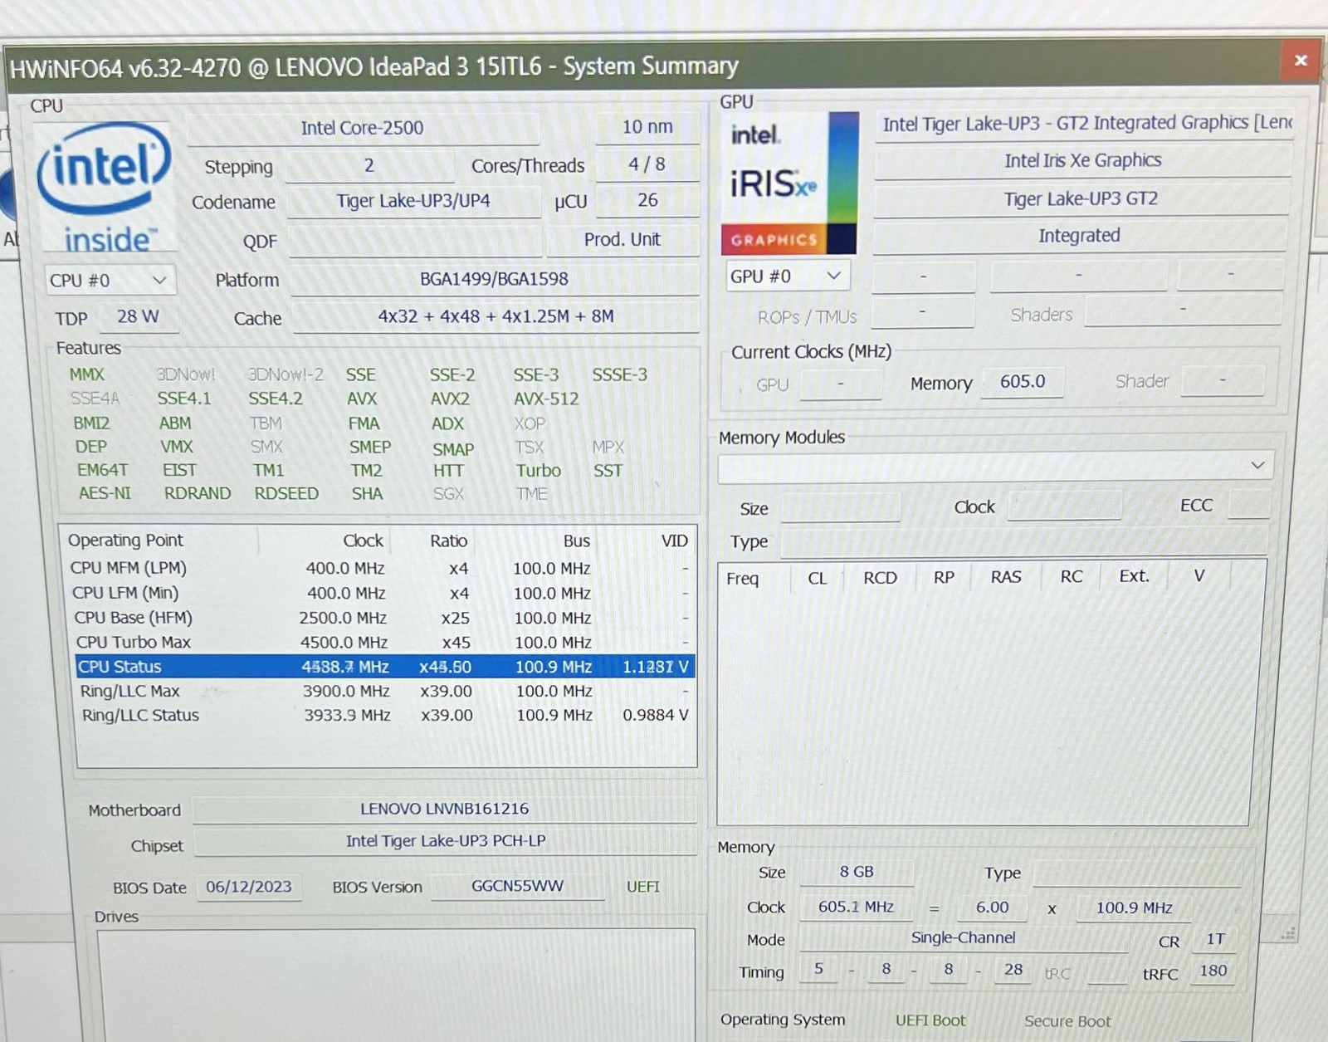Click the Intel Iris Xe Graphics logo
The image size is (1328, 1042).
[x=789, y=183]
